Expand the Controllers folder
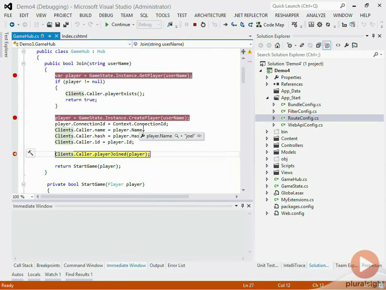The width and height of the screenshot is (386, 290). 267,145
